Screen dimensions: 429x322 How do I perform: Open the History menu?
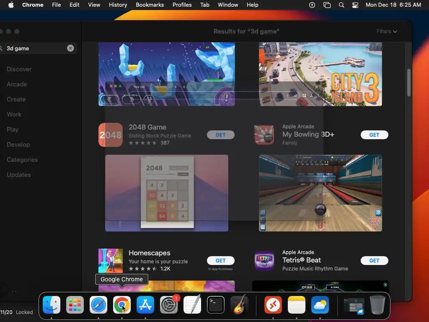(118, 5)
